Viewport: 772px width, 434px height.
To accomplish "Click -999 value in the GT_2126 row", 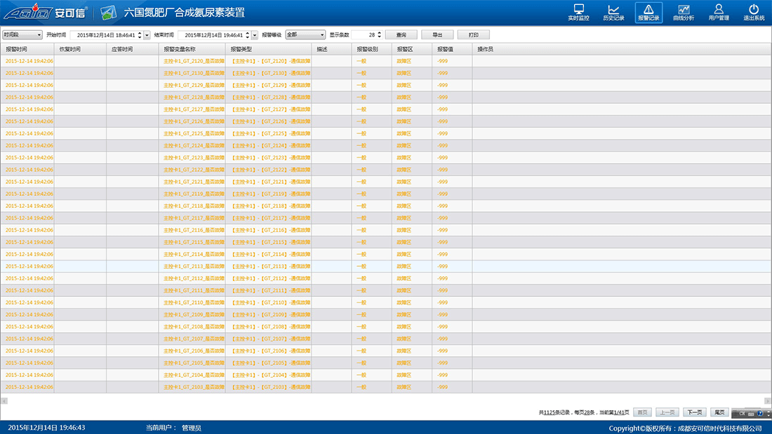I will [x=442, y=121].
